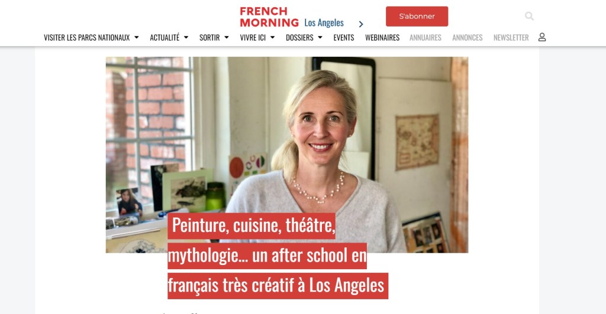Click the S'abonner button
The width and height of the screenshot is (606, 314).
(417, 16)
